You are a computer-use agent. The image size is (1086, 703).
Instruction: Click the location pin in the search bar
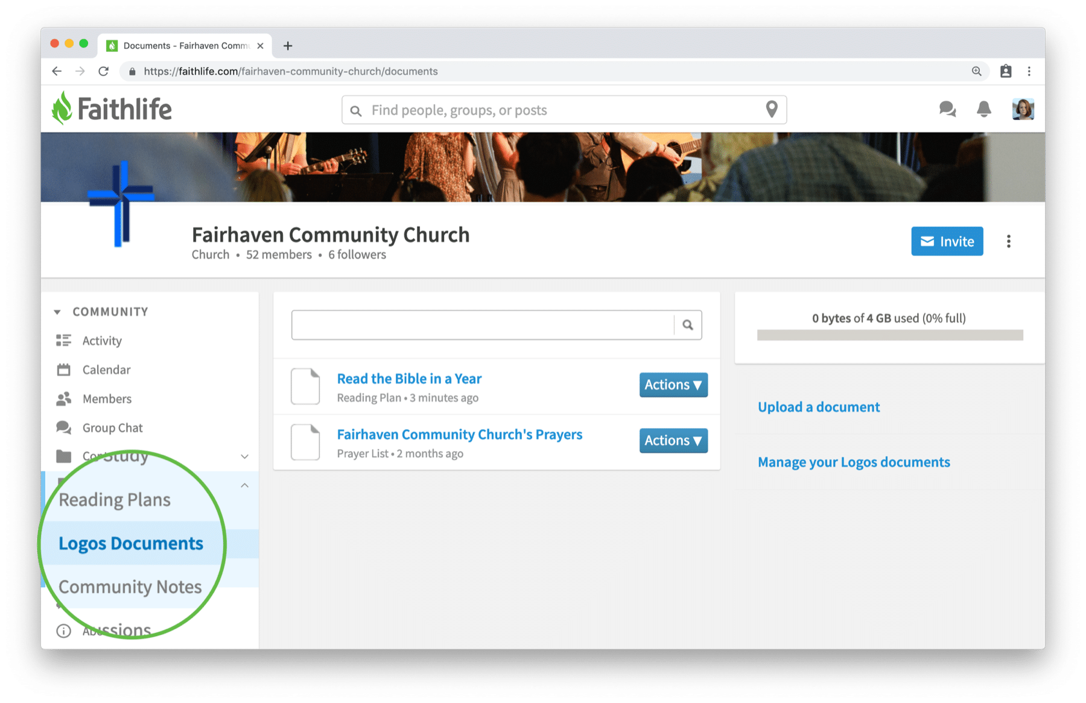pyautogui.click(x=771, y=109)
